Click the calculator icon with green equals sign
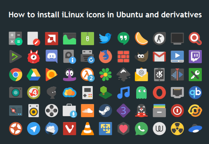The height and width of the screenshot is (144, 209). 16,38
